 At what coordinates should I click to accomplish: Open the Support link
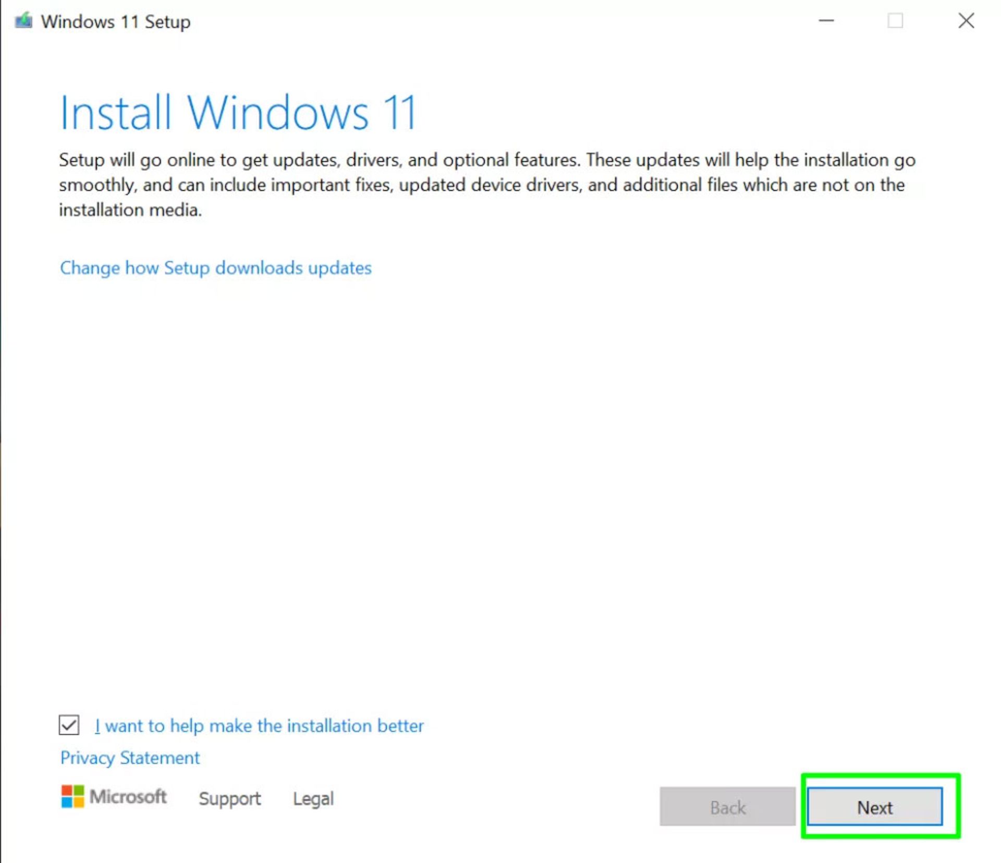(x=229, y=798)
